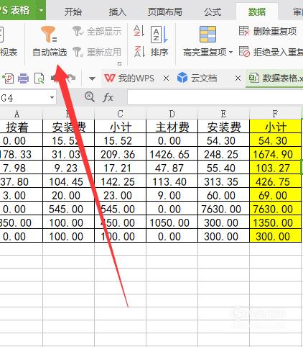Click cell containing 1350.00
Screen dimensions: 303x347
click(275, 222)
